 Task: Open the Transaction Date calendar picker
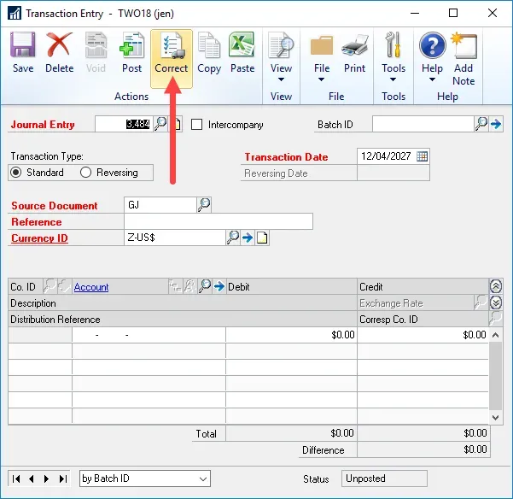422,156
